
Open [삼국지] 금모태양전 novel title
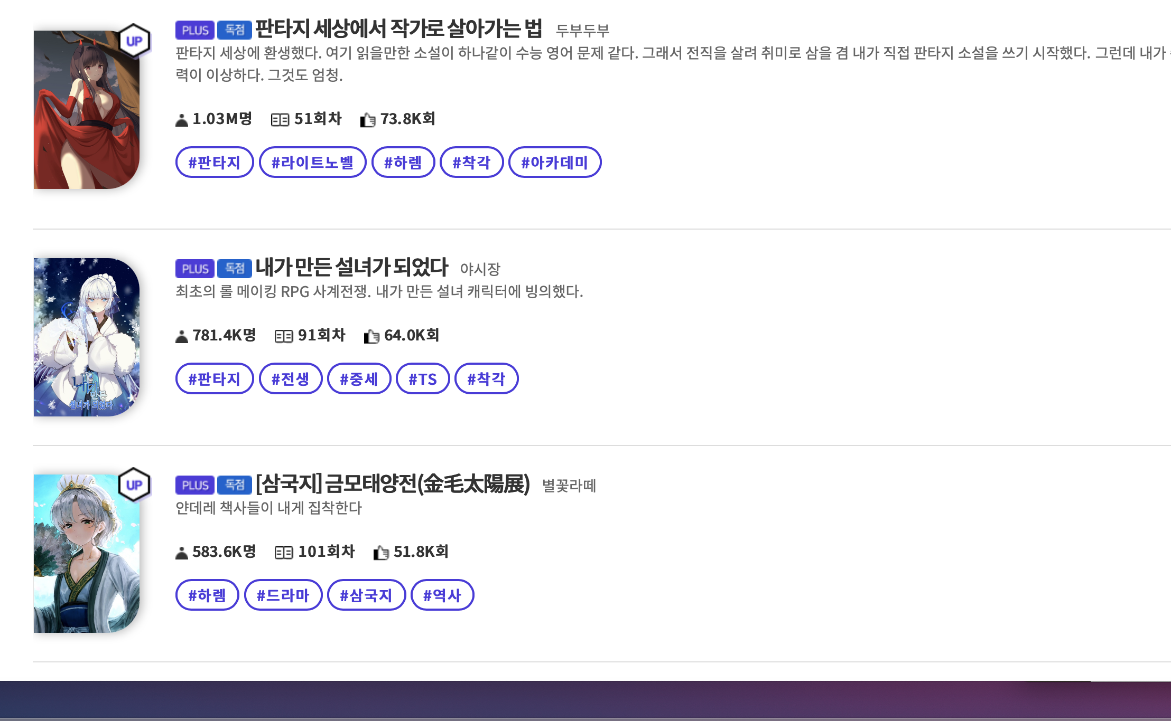pyautogui.click(x=393, y=483)
